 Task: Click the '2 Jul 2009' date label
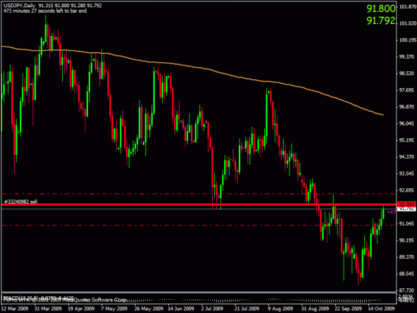[212, 308]
